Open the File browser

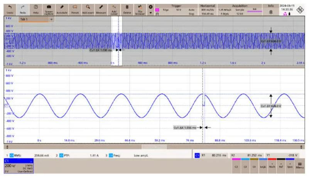tap(140, 10)
